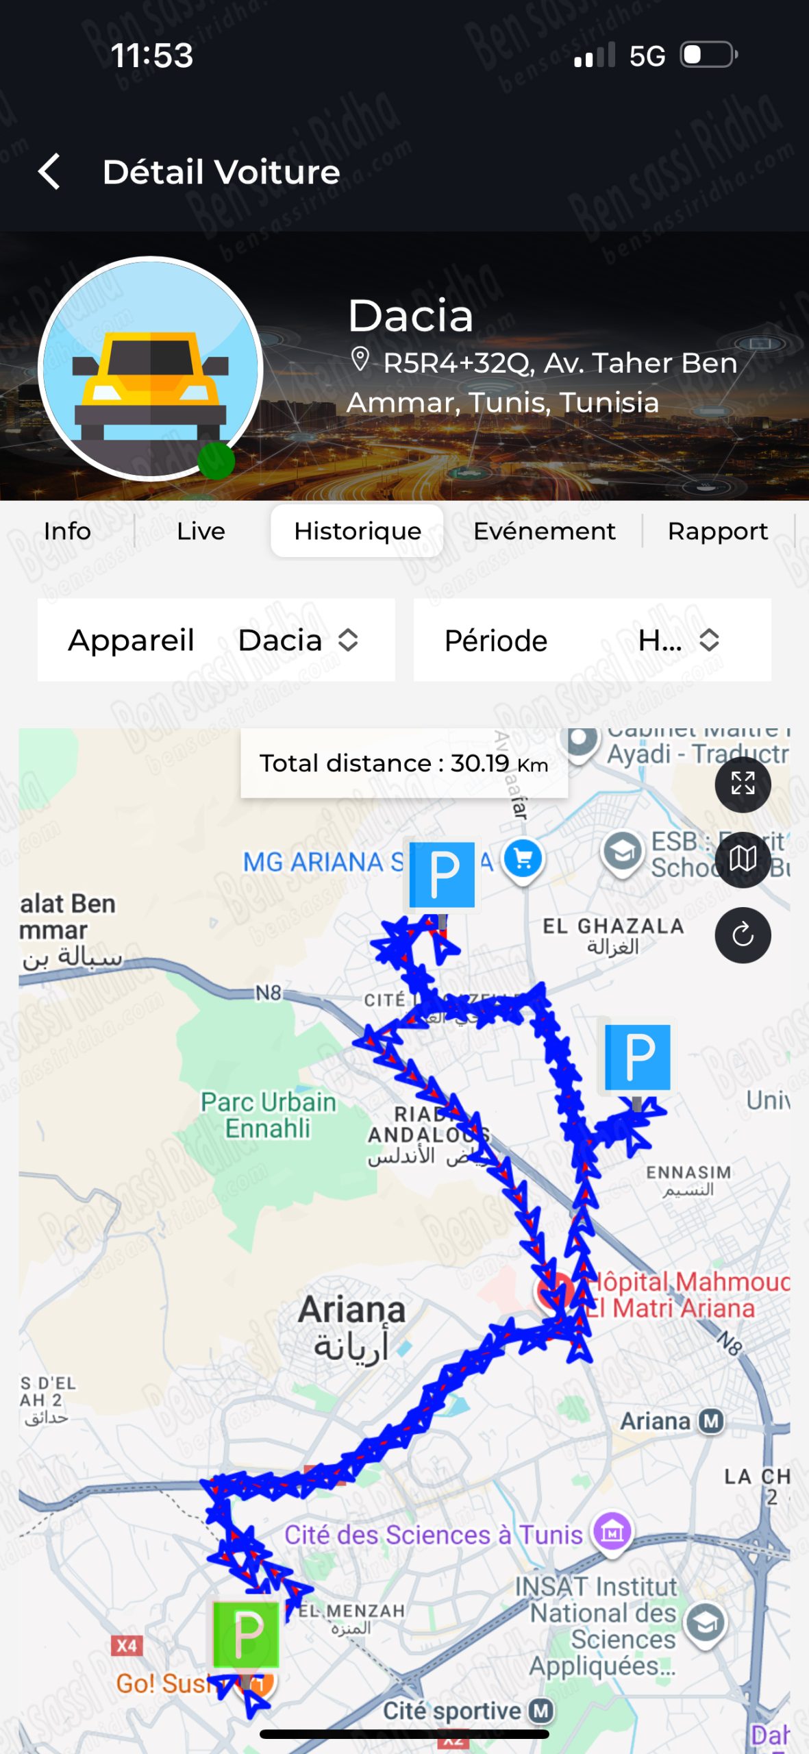809x1754 pixels.
Task: Open fullscreen map view icon
Action: pyautogui.click(x=743, y=784)
